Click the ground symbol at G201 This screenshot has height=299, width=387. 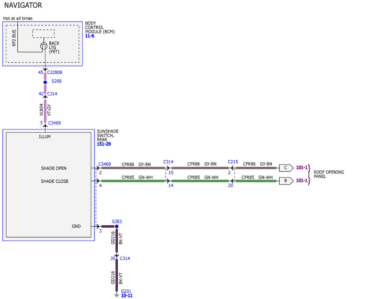pyautogui.click(x=117, y=295)
